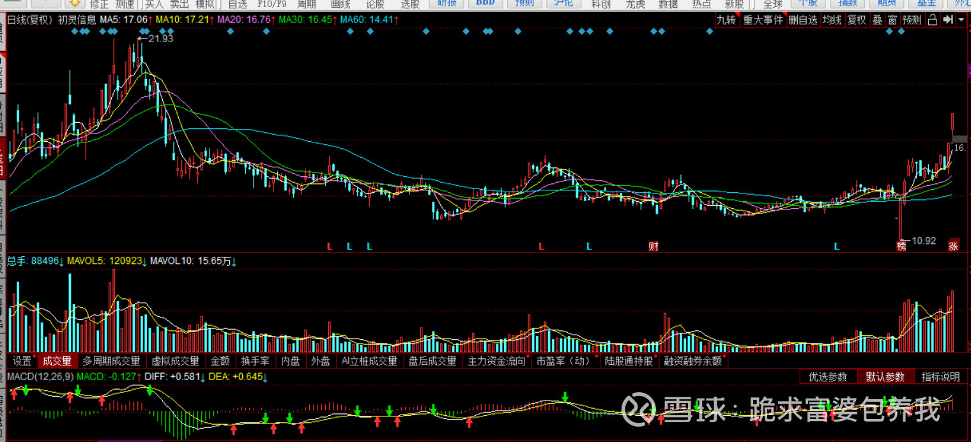Toggle 均线 moving average display

pos(832,20)
